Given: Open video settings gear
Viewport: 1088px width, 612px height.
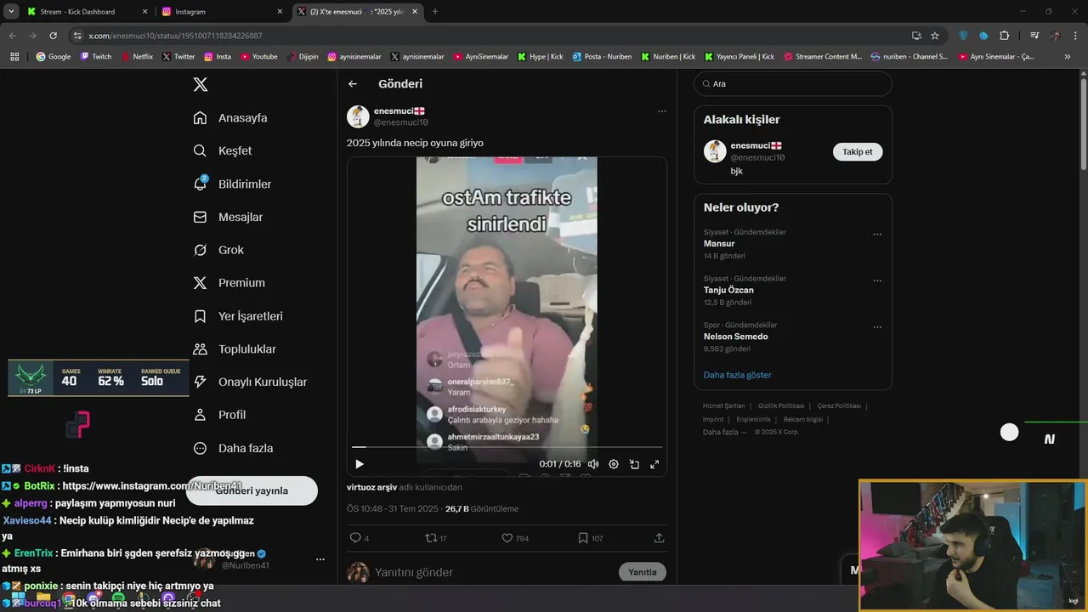Looking at the screenshot, I should tap(614, 464).
